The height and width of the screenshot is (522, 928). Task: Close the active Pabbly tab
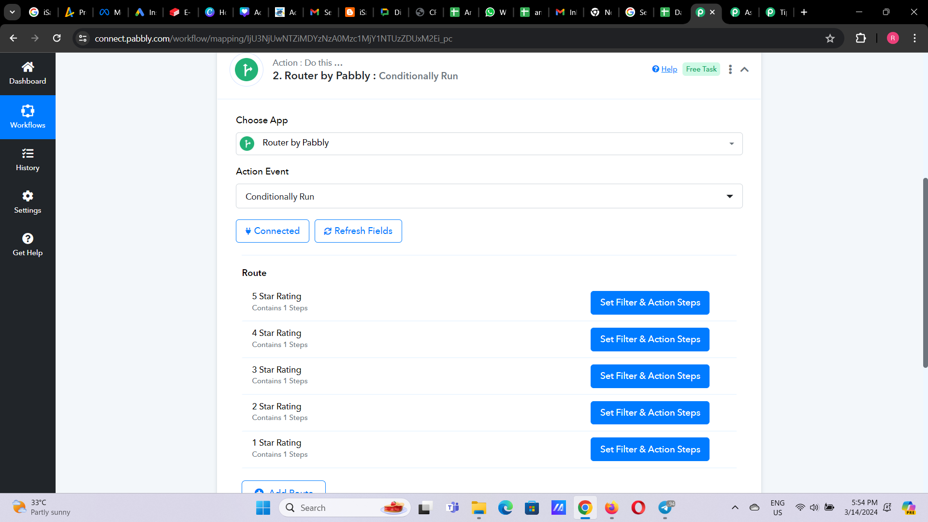712,12
